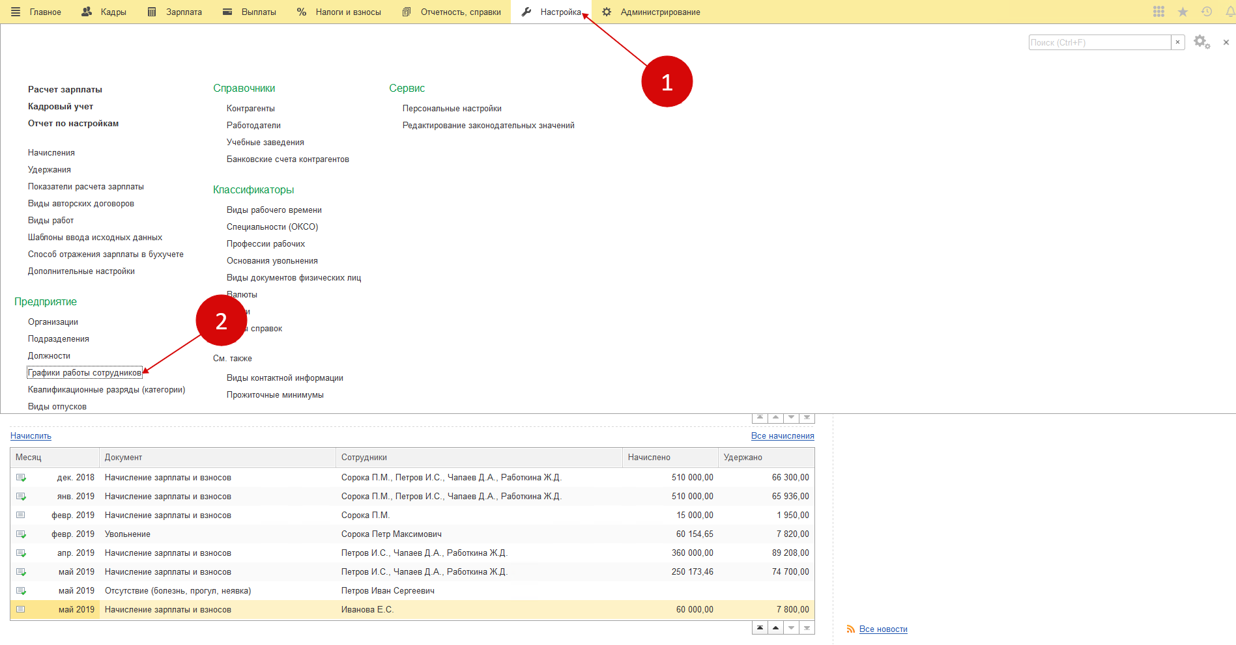
Task: Open Должности list
Action: (x=49, y=355)
